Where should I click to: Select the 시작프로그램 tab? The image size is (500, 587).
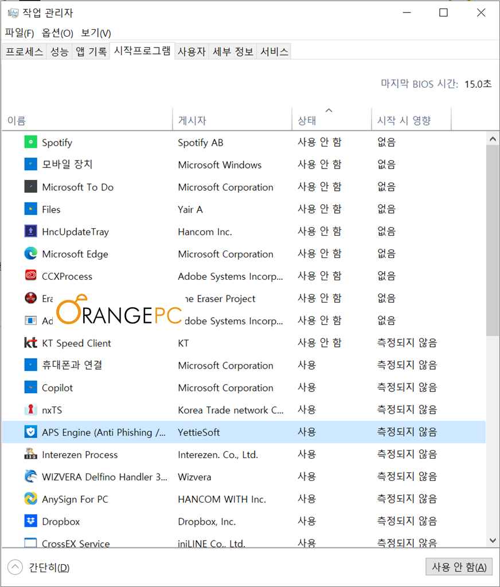[x=142, y=50]
